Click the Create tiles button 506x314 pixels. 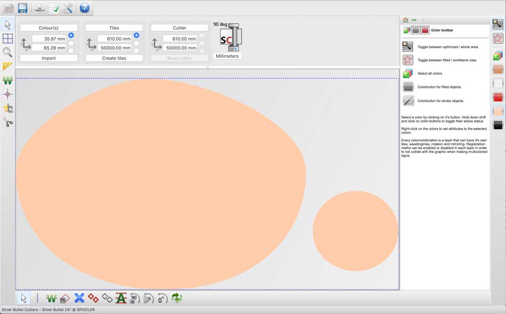[114, 58]
